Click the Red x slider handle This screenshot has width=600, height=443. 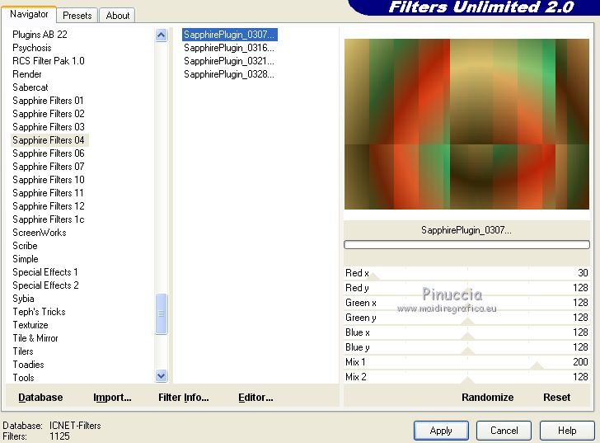pyautogui.click(x=373, y=276)
